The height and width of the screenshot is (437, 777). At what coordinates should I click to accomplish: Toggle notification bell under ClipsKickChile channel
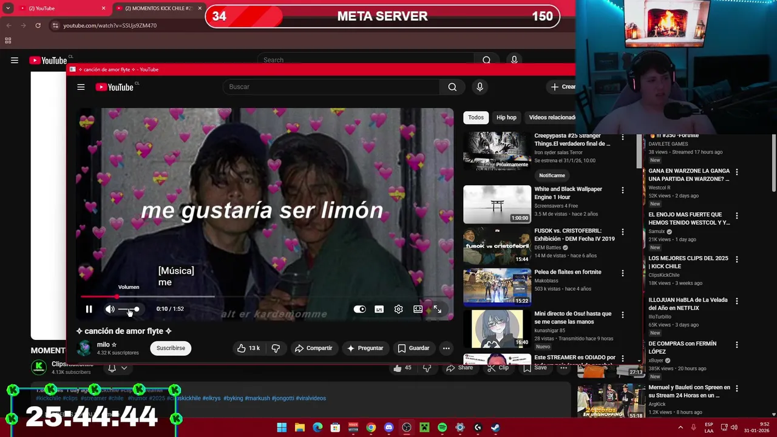click(112, 368)
